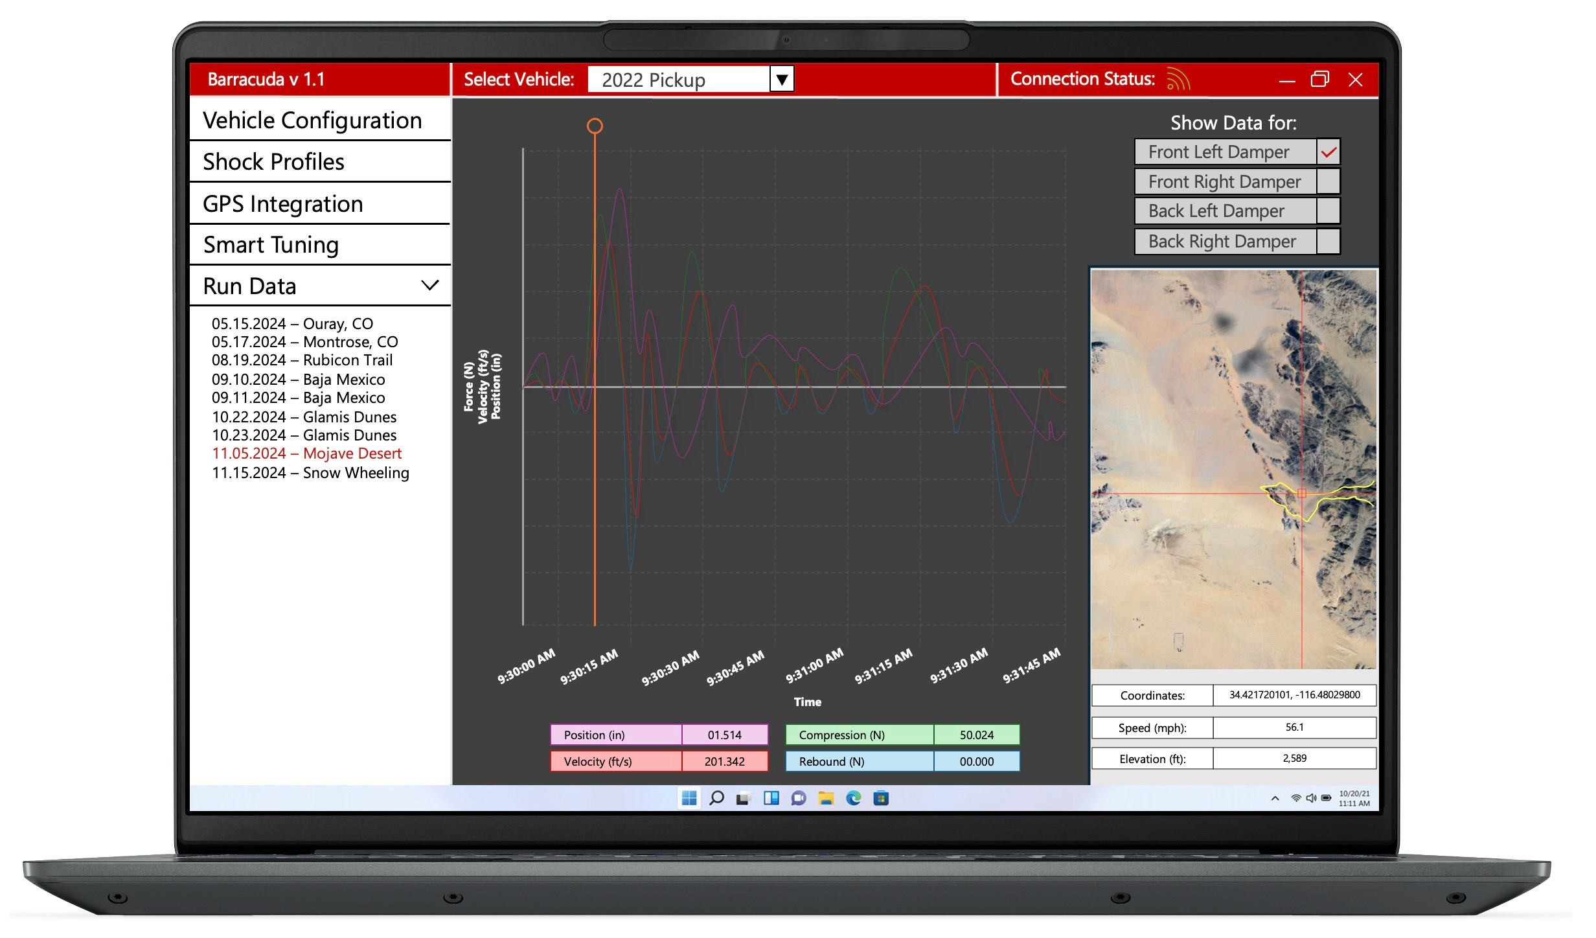
Task: Click the red crosshair marker on the map
Action: (1301, 494)
